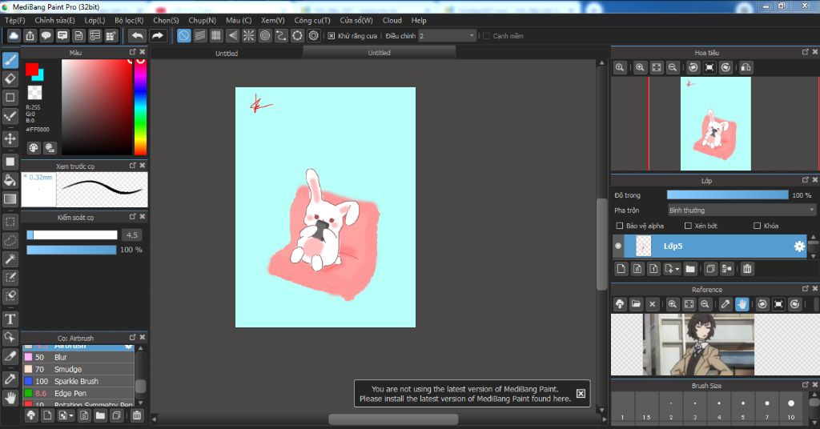
Task: Select the Eraser tool in left toolbar
Action: (x=10, y=78)
